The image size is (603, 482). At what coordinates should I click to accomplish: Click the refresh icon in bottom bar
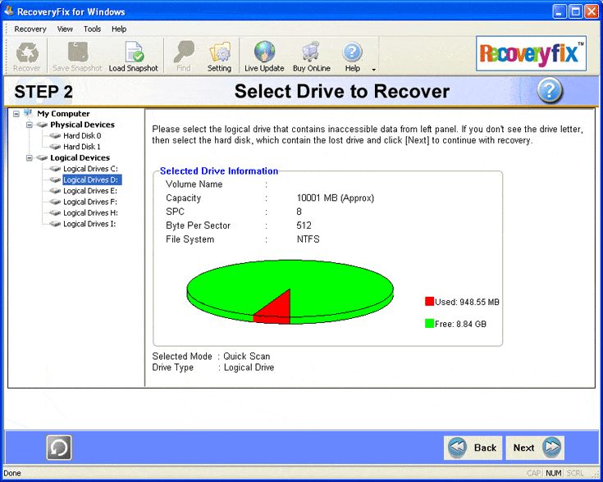[59, 448]
